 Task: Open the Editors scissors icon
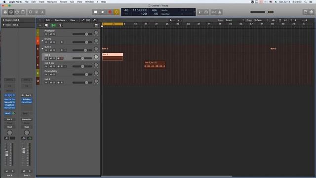pyautogui.click(x=42, y=12)
